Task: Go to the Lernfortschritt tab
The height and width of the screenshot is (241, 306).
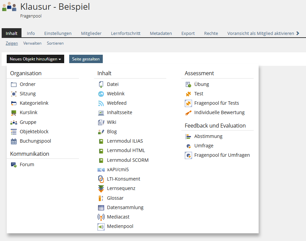Action: click(x=126, y=33)
